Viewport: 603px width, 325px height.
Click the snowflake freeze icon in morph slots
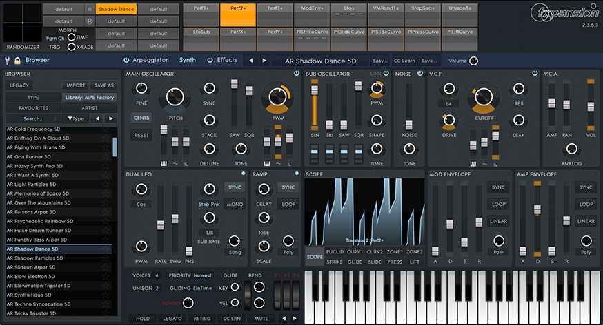[90, 10]
